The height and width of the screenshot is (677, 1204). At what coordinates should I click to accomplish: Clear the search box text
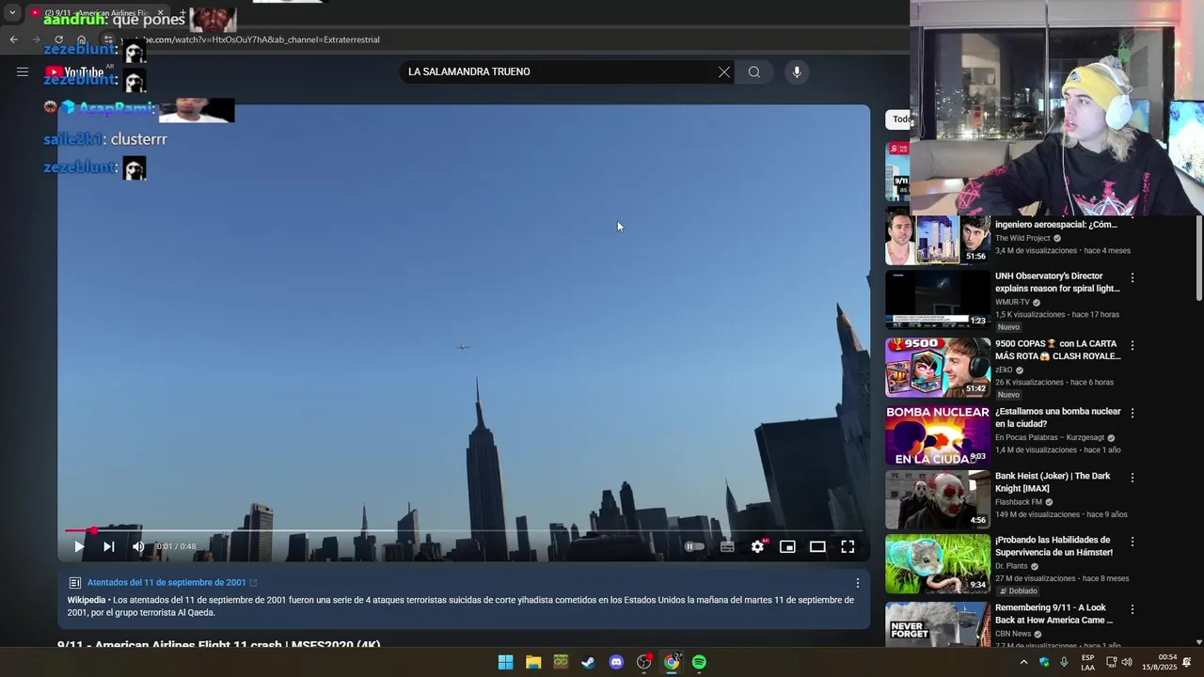pos(724,71)
